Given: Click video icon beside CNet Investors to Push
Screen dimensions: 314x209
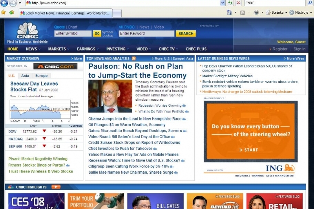Looking at the screenshot, I should [155, 149].
